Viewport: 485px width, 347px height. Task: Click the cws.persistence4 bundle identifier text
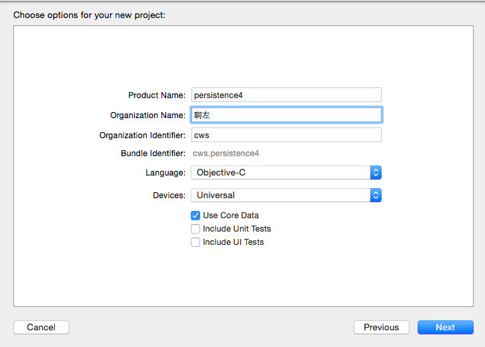[x=225, y=153]
